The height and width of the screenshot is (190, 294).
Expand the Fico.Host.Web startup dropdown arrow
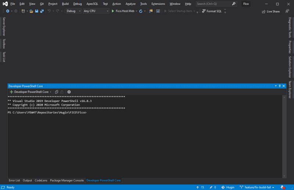(136, 11)
